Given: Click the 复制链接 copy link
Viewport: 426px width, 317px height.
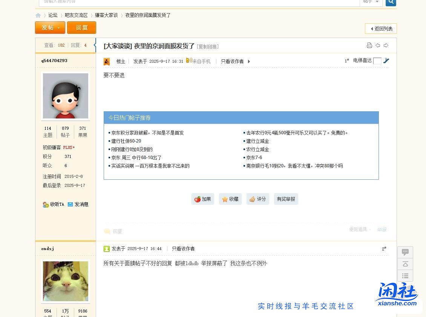Looking at the screenshot, I should (x=208, y=46).
